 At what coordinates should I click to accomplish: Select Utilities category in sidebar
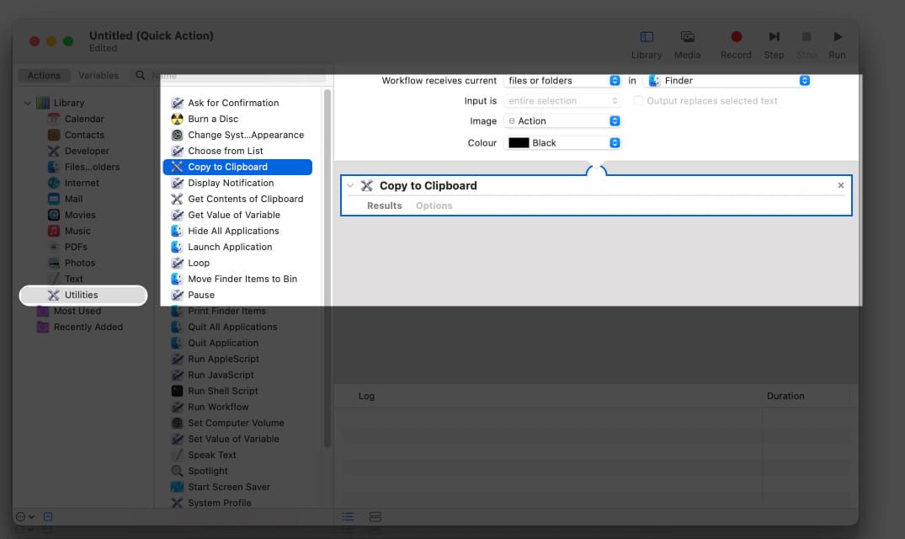pyautogui.click(x=83, y=296)
